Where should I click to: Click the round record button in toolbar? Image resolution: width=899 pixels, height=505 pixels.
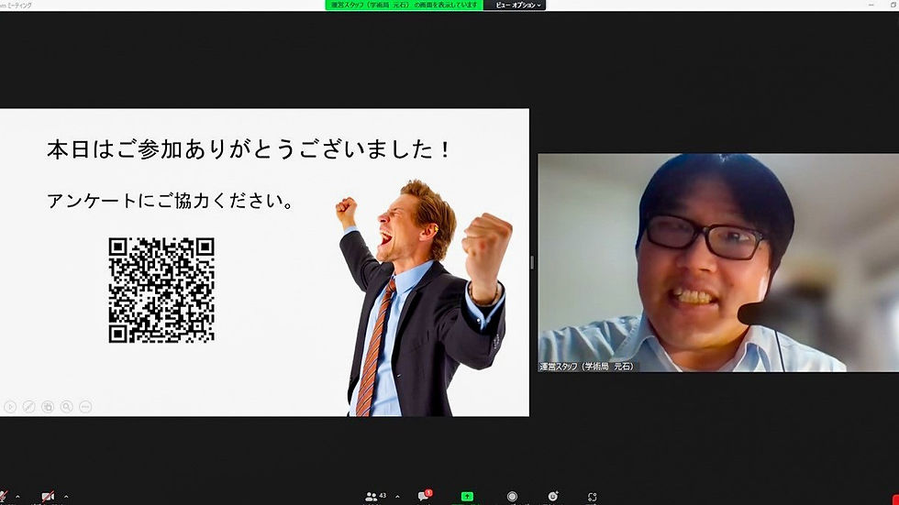[x=512, y=497]
